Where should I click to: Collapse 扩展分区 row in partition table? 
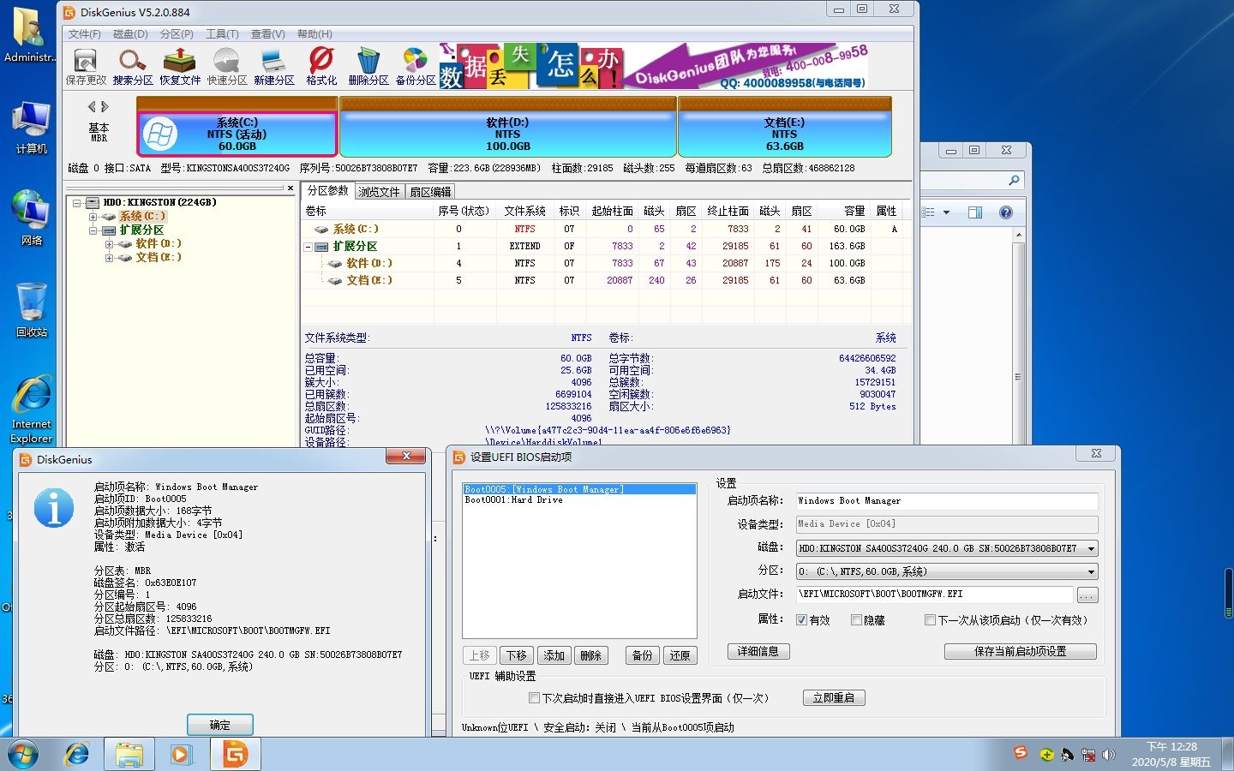308,247
